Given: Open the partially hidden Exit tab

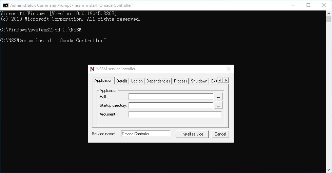Looking at the screenshot, I should [214, 81].
